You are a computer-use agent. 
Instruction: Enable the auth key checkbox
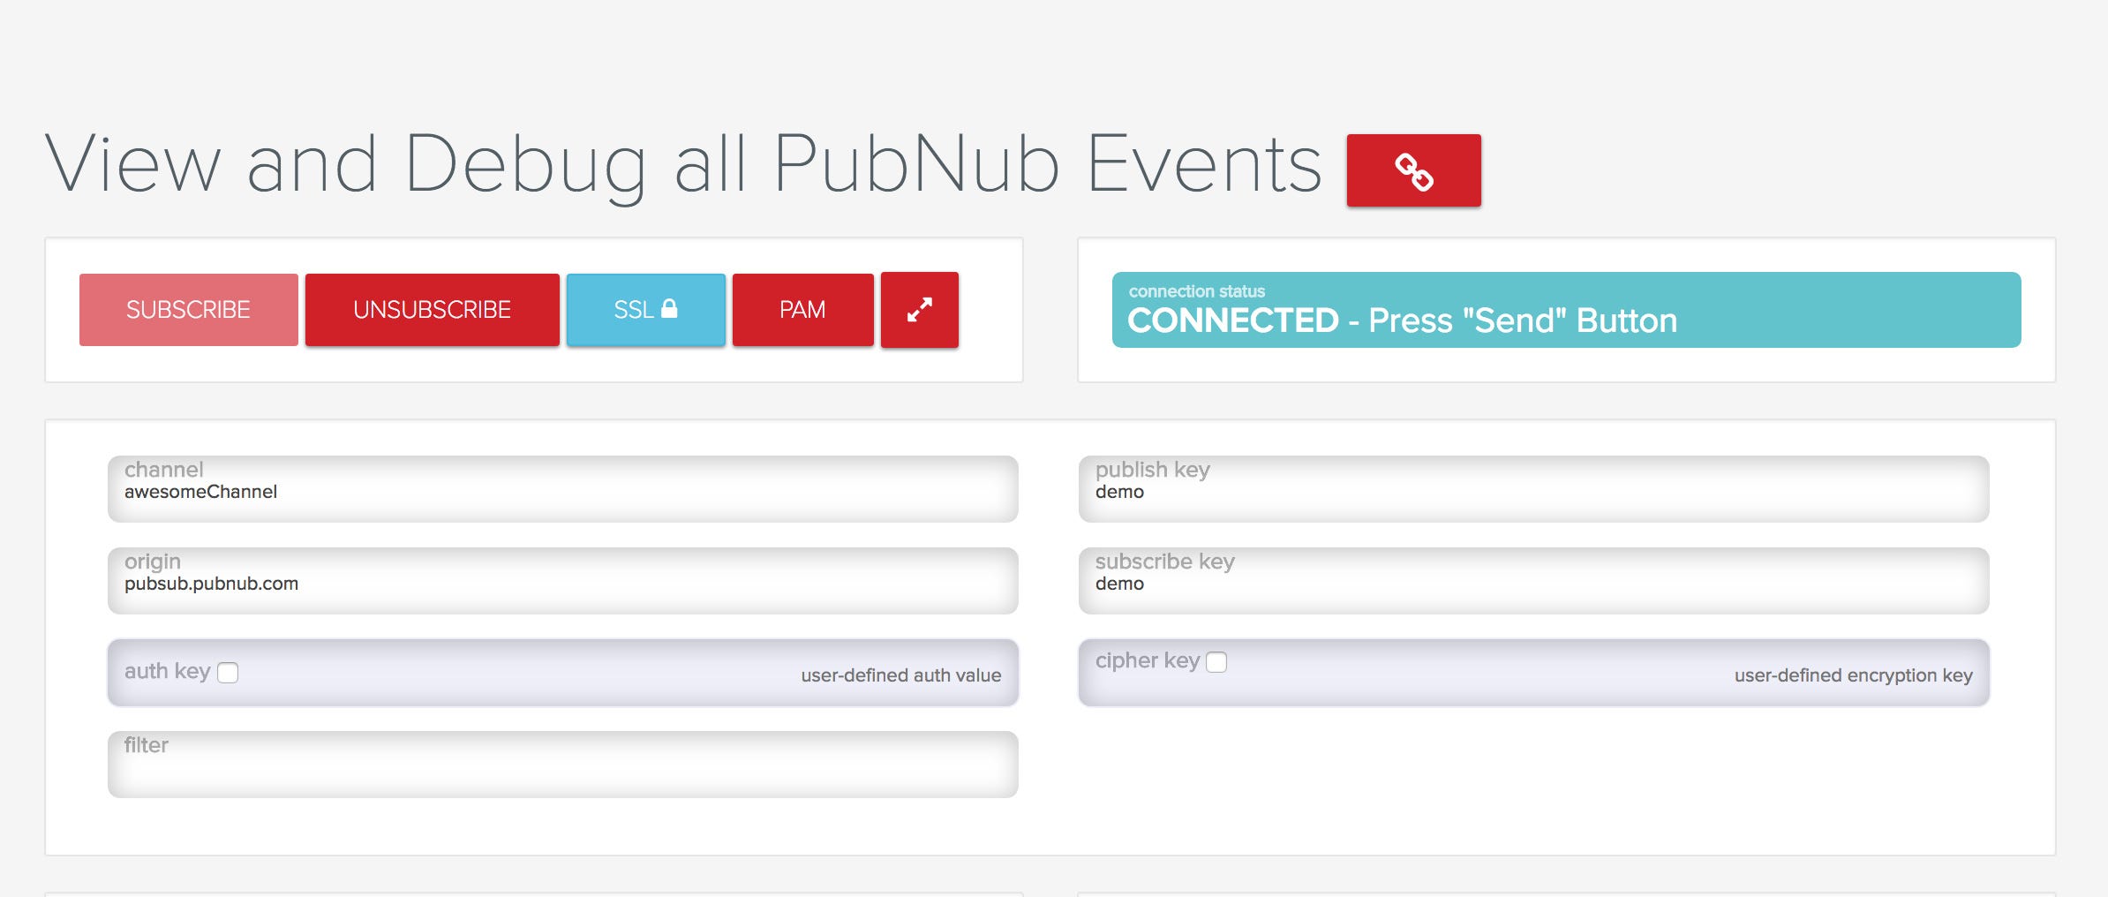[x=228, y=673]
